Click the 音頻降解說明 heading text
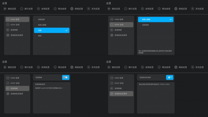The width and height of the screenshot is (208, 117). [40, 84]
